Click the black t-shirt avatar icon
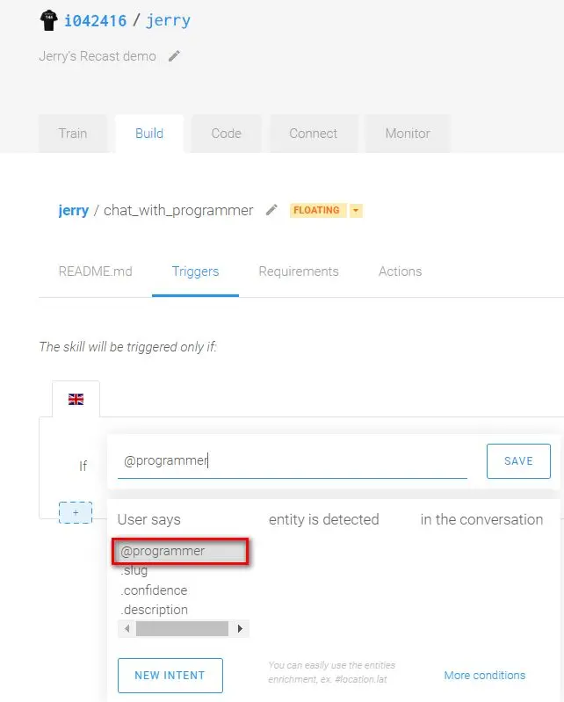The height and width of the screenshot is (702, 564). coord(49,20)
